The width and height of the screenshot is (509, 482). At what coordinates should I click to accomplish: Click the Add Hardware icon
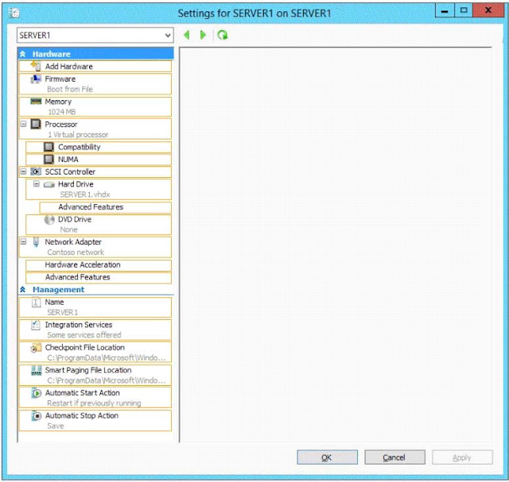[x=36, y=66]
